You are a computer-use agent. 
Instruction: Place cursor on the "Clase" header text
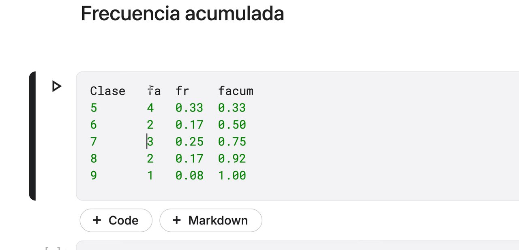point(107,91)
